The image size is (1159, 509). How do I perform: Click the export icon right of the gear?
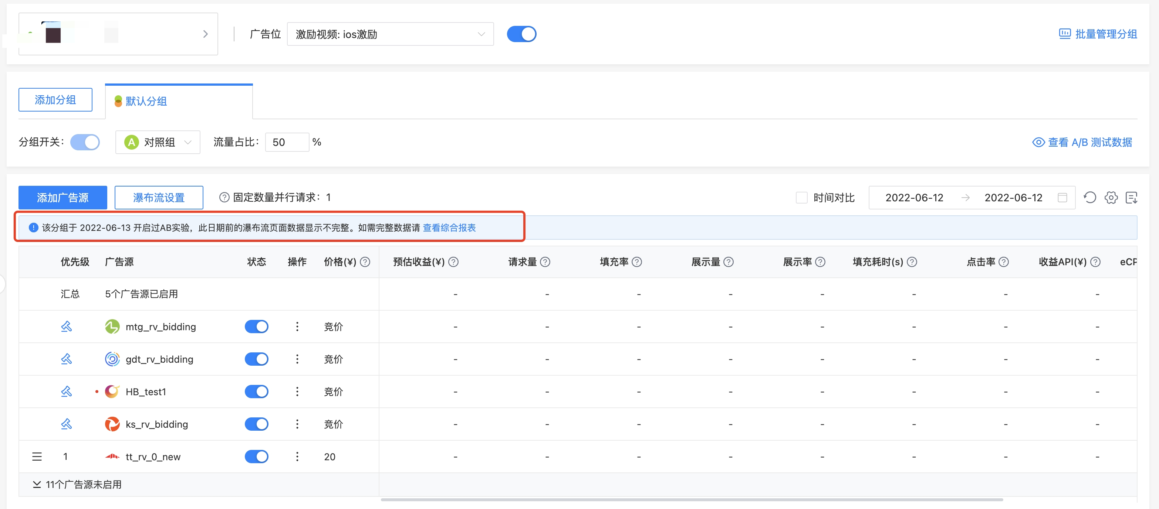point(1132,198)
